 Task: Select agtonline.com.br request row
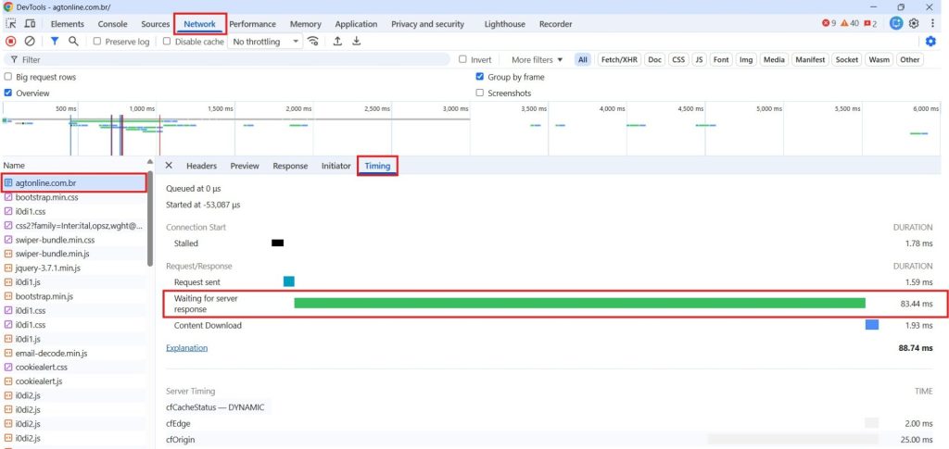point(73,183)
